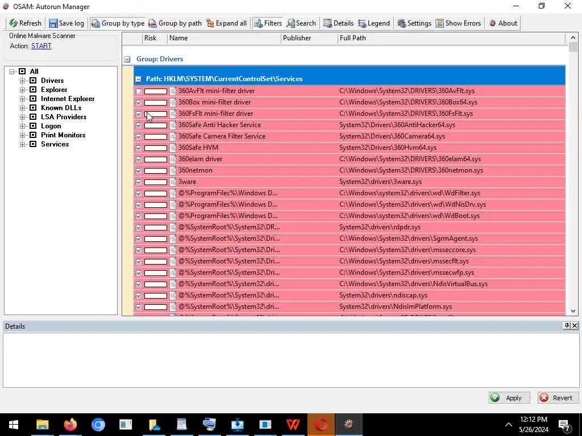
Task: Sort by the Name column header
Action: tap(224, 38)
